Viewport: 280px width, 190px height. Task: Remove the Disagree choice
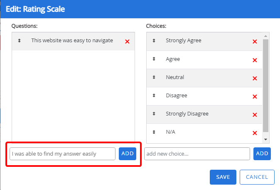pos(255,96)
